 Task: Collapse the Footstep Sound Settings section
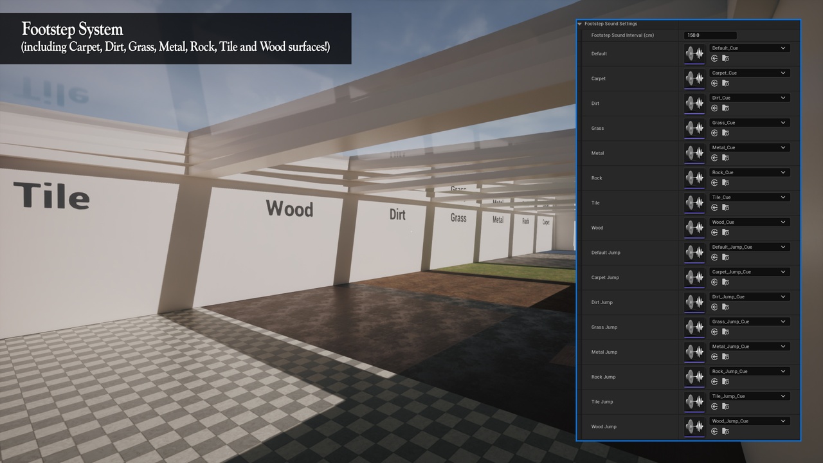point(580,24)
